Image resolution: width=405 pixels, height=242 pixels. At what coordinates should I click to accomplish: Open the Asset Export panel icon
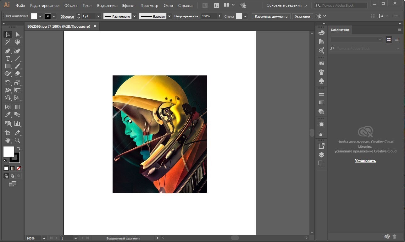[x=321, y=146]
